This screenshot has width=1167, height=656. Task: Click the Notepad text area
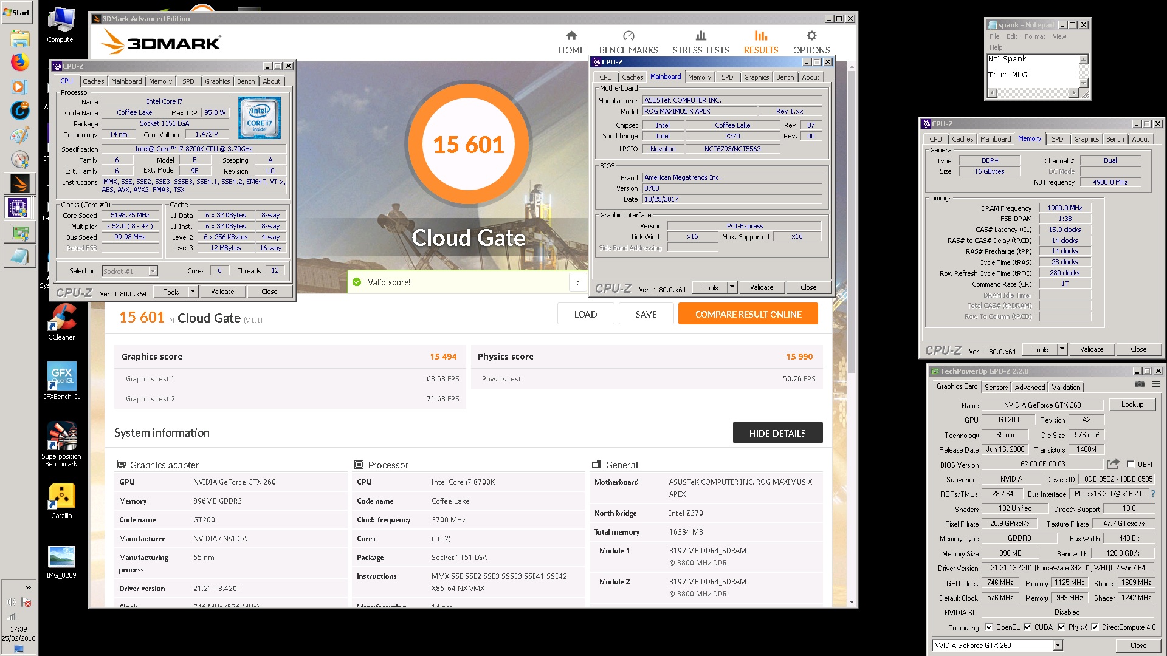click(1033, 71)
